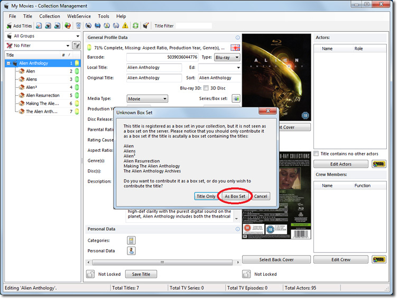Click the country flag icon in profile data
Image resolution: width=398 pixels, height=300 pixels.
point(235,48)
